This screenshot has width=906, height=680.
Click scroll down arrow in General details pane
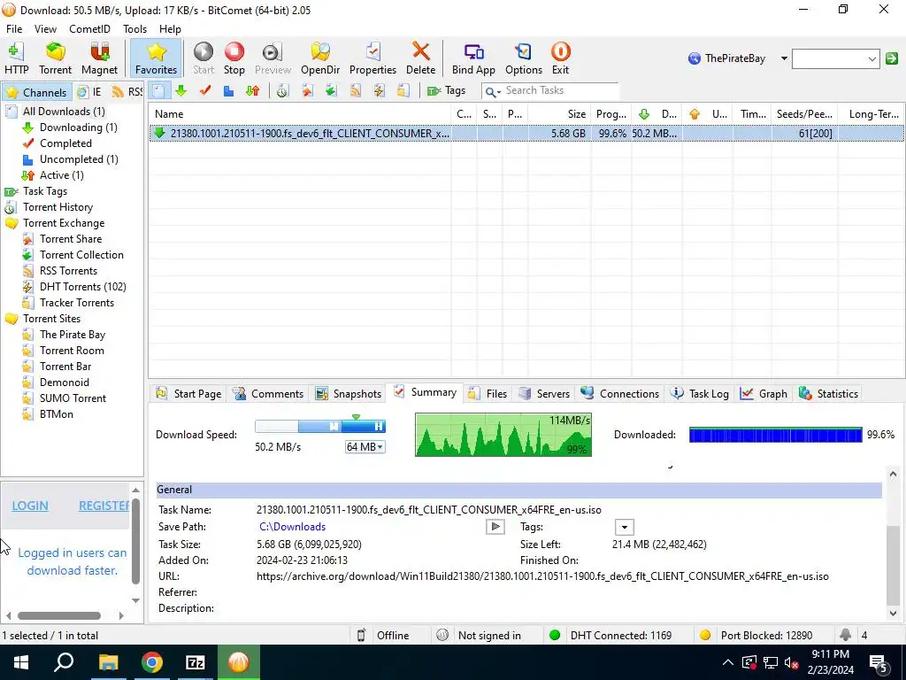coord(894,614)
